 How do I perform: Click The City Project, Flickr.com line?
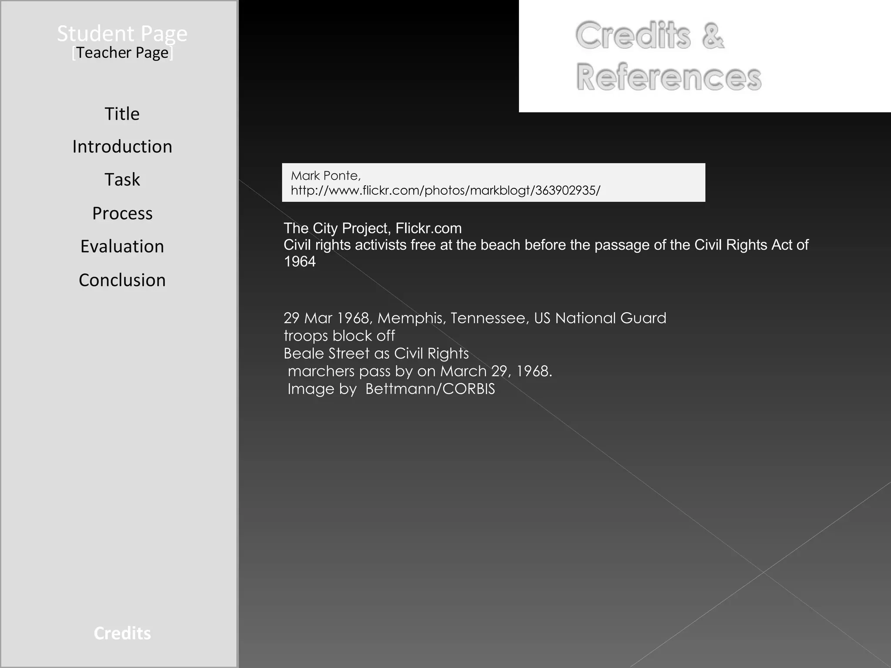(372, 228)
